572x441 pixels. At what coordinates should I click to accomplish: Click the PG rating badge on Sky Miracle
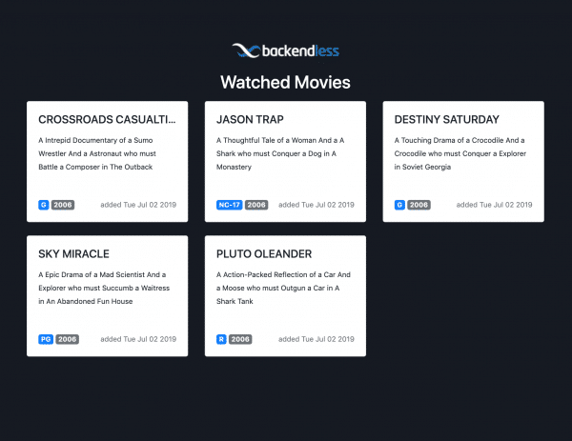(x=45, y=339)
